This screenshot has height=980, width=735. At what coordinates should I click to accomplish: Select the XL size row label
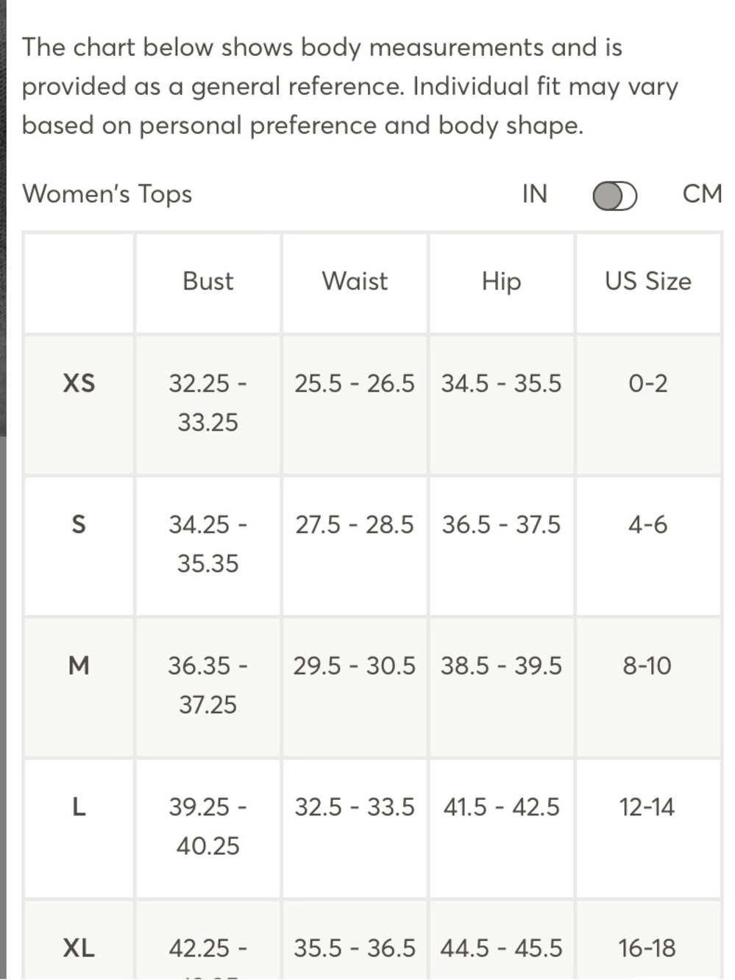coord(79,948)
